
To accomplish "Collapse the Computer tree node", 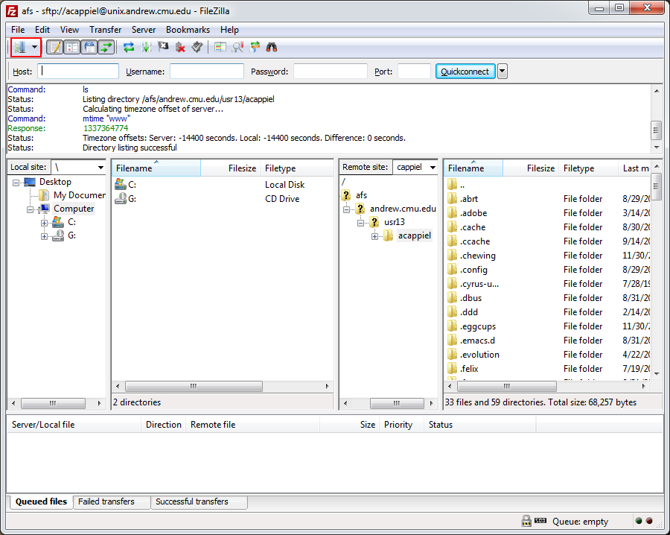I will click(30, 209).
